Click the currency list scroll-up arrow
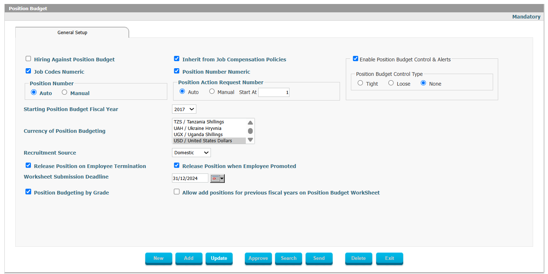This screenshot has height=274, width=548. tap(250, 123)
